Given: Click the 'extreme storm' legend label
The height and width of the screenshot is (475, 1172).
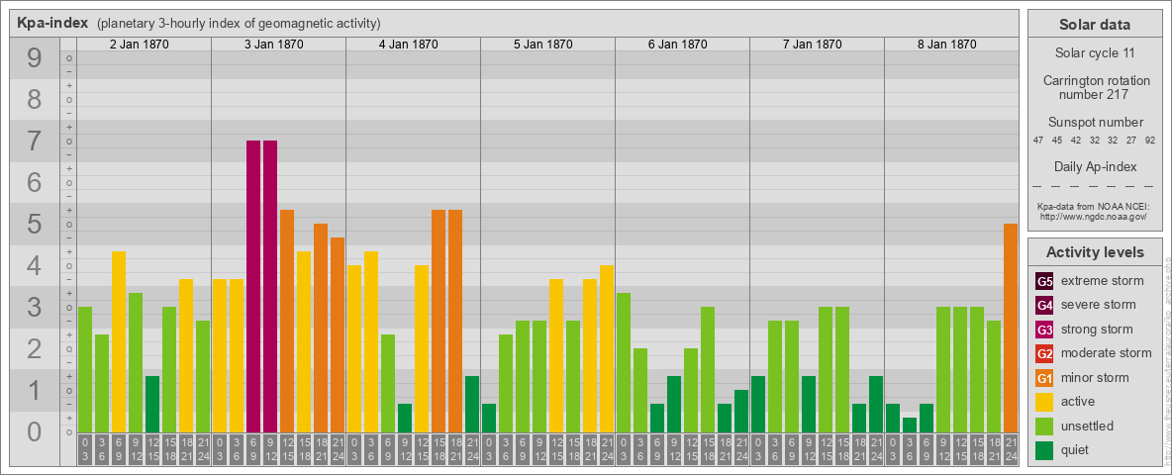Looking at the screenshot, I should 1103,281.
